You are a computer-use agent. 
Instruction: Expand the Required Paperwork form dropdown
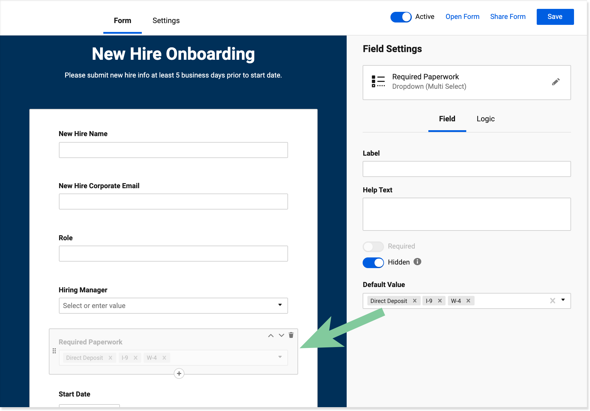point(280,357)
